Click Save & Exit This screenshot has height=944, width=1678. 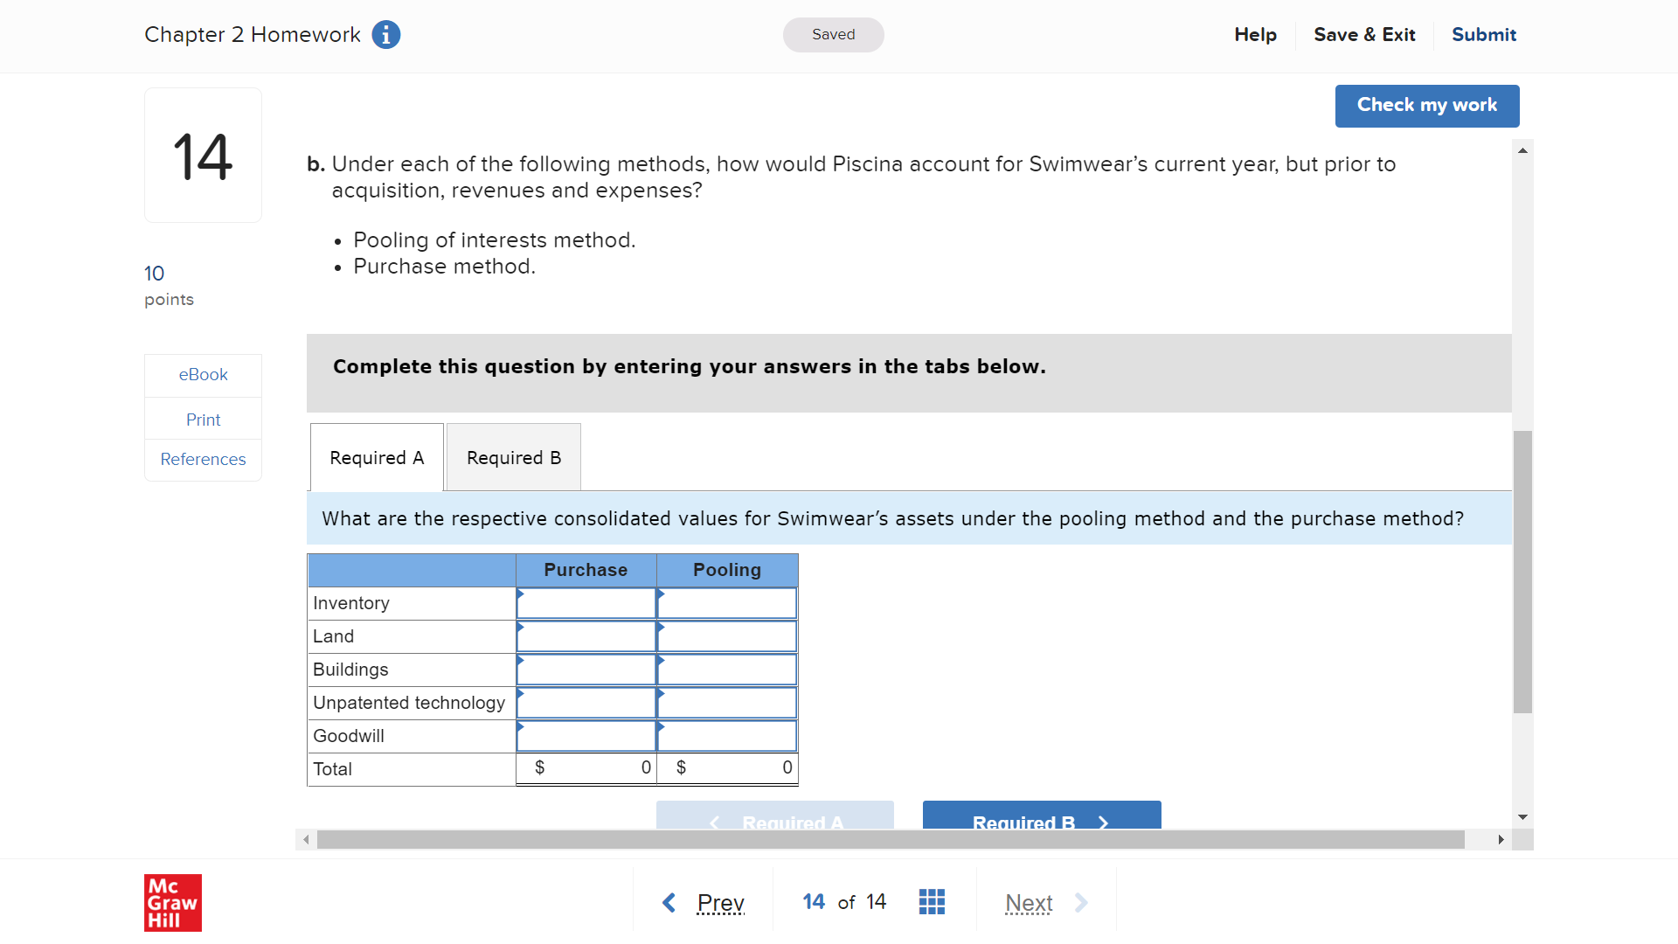(x=1364, y=35)
